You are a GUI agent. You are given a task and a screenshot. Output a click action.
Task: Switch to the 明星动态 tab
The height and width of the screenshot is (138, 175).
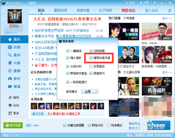click(x=128, y=10)
